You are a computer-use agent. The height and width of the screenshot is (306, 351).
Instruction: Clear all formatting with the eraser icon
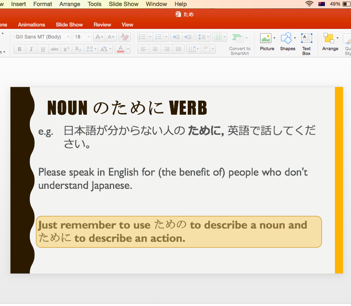click(125, 37)
